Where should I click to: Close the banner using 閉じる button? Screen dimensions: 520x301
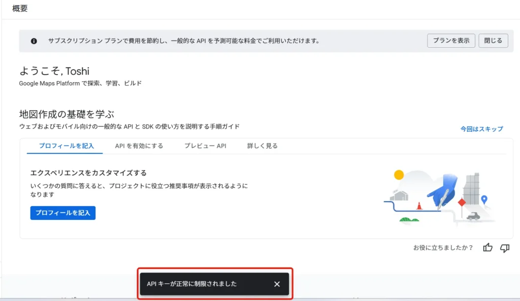493,41
